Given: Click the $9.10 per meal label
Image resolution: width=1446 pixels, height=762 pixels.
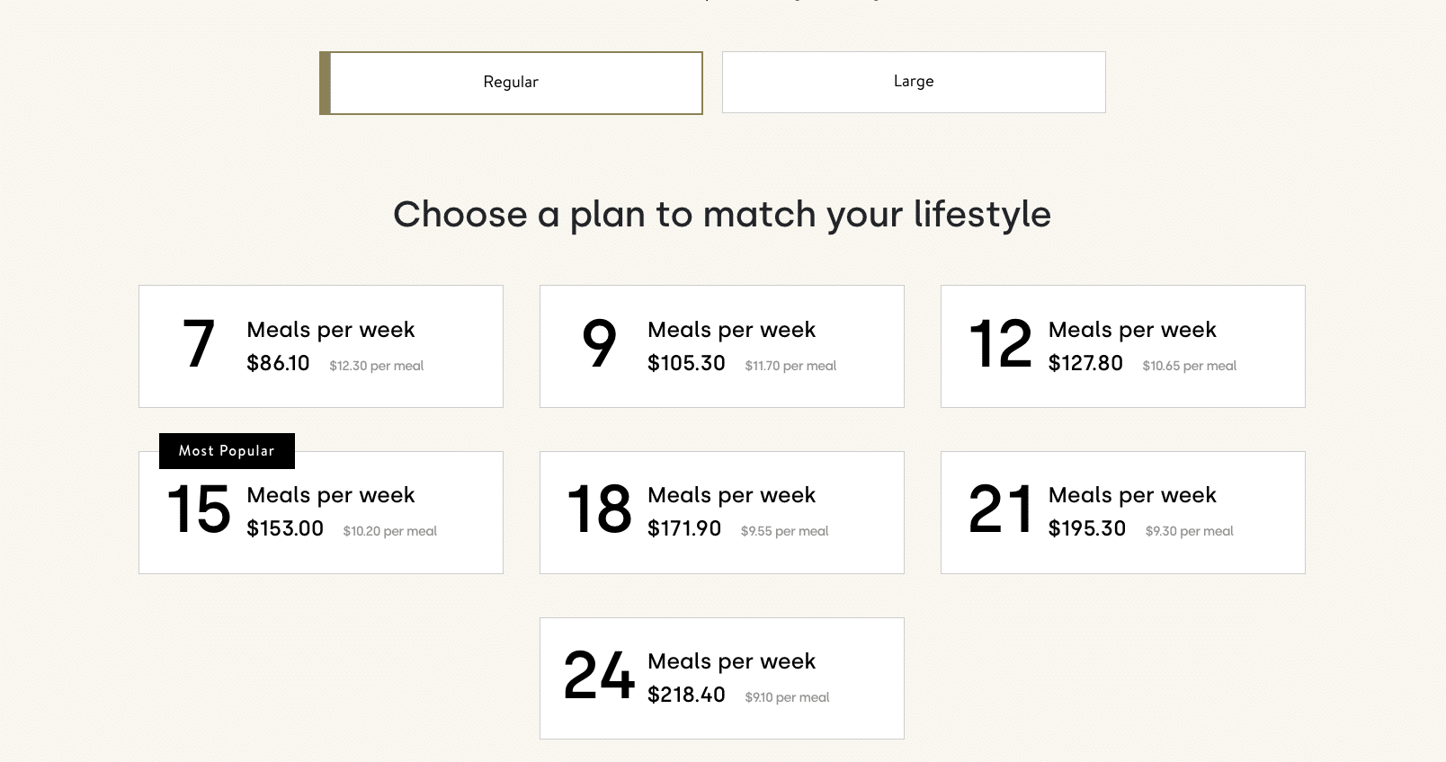Looking at the screenshot, I should [786, 696].
